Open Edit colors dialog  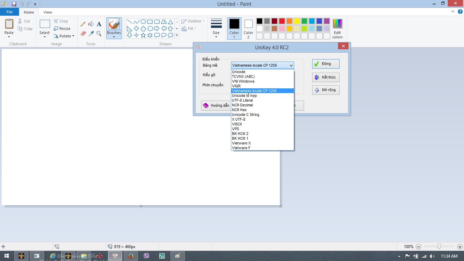(337, 29)
